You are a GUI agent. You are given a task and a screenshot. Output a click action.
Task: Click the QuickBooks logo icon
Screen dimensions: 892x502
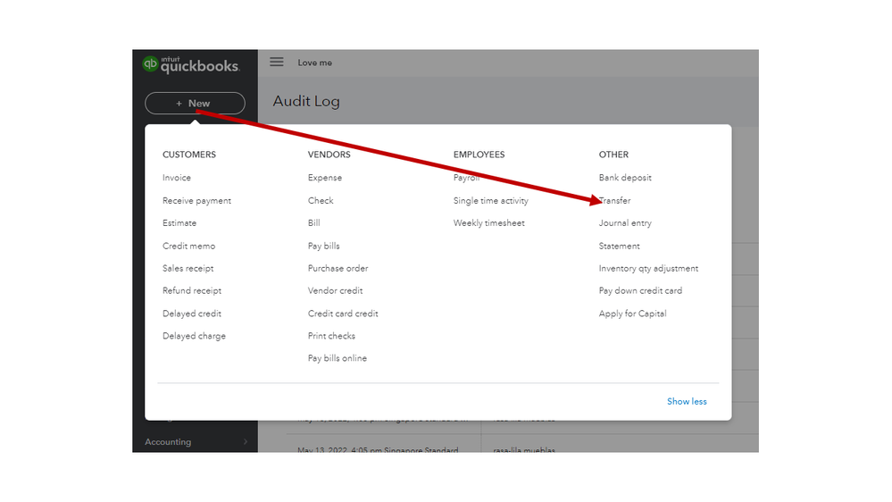tap(150, 64)
